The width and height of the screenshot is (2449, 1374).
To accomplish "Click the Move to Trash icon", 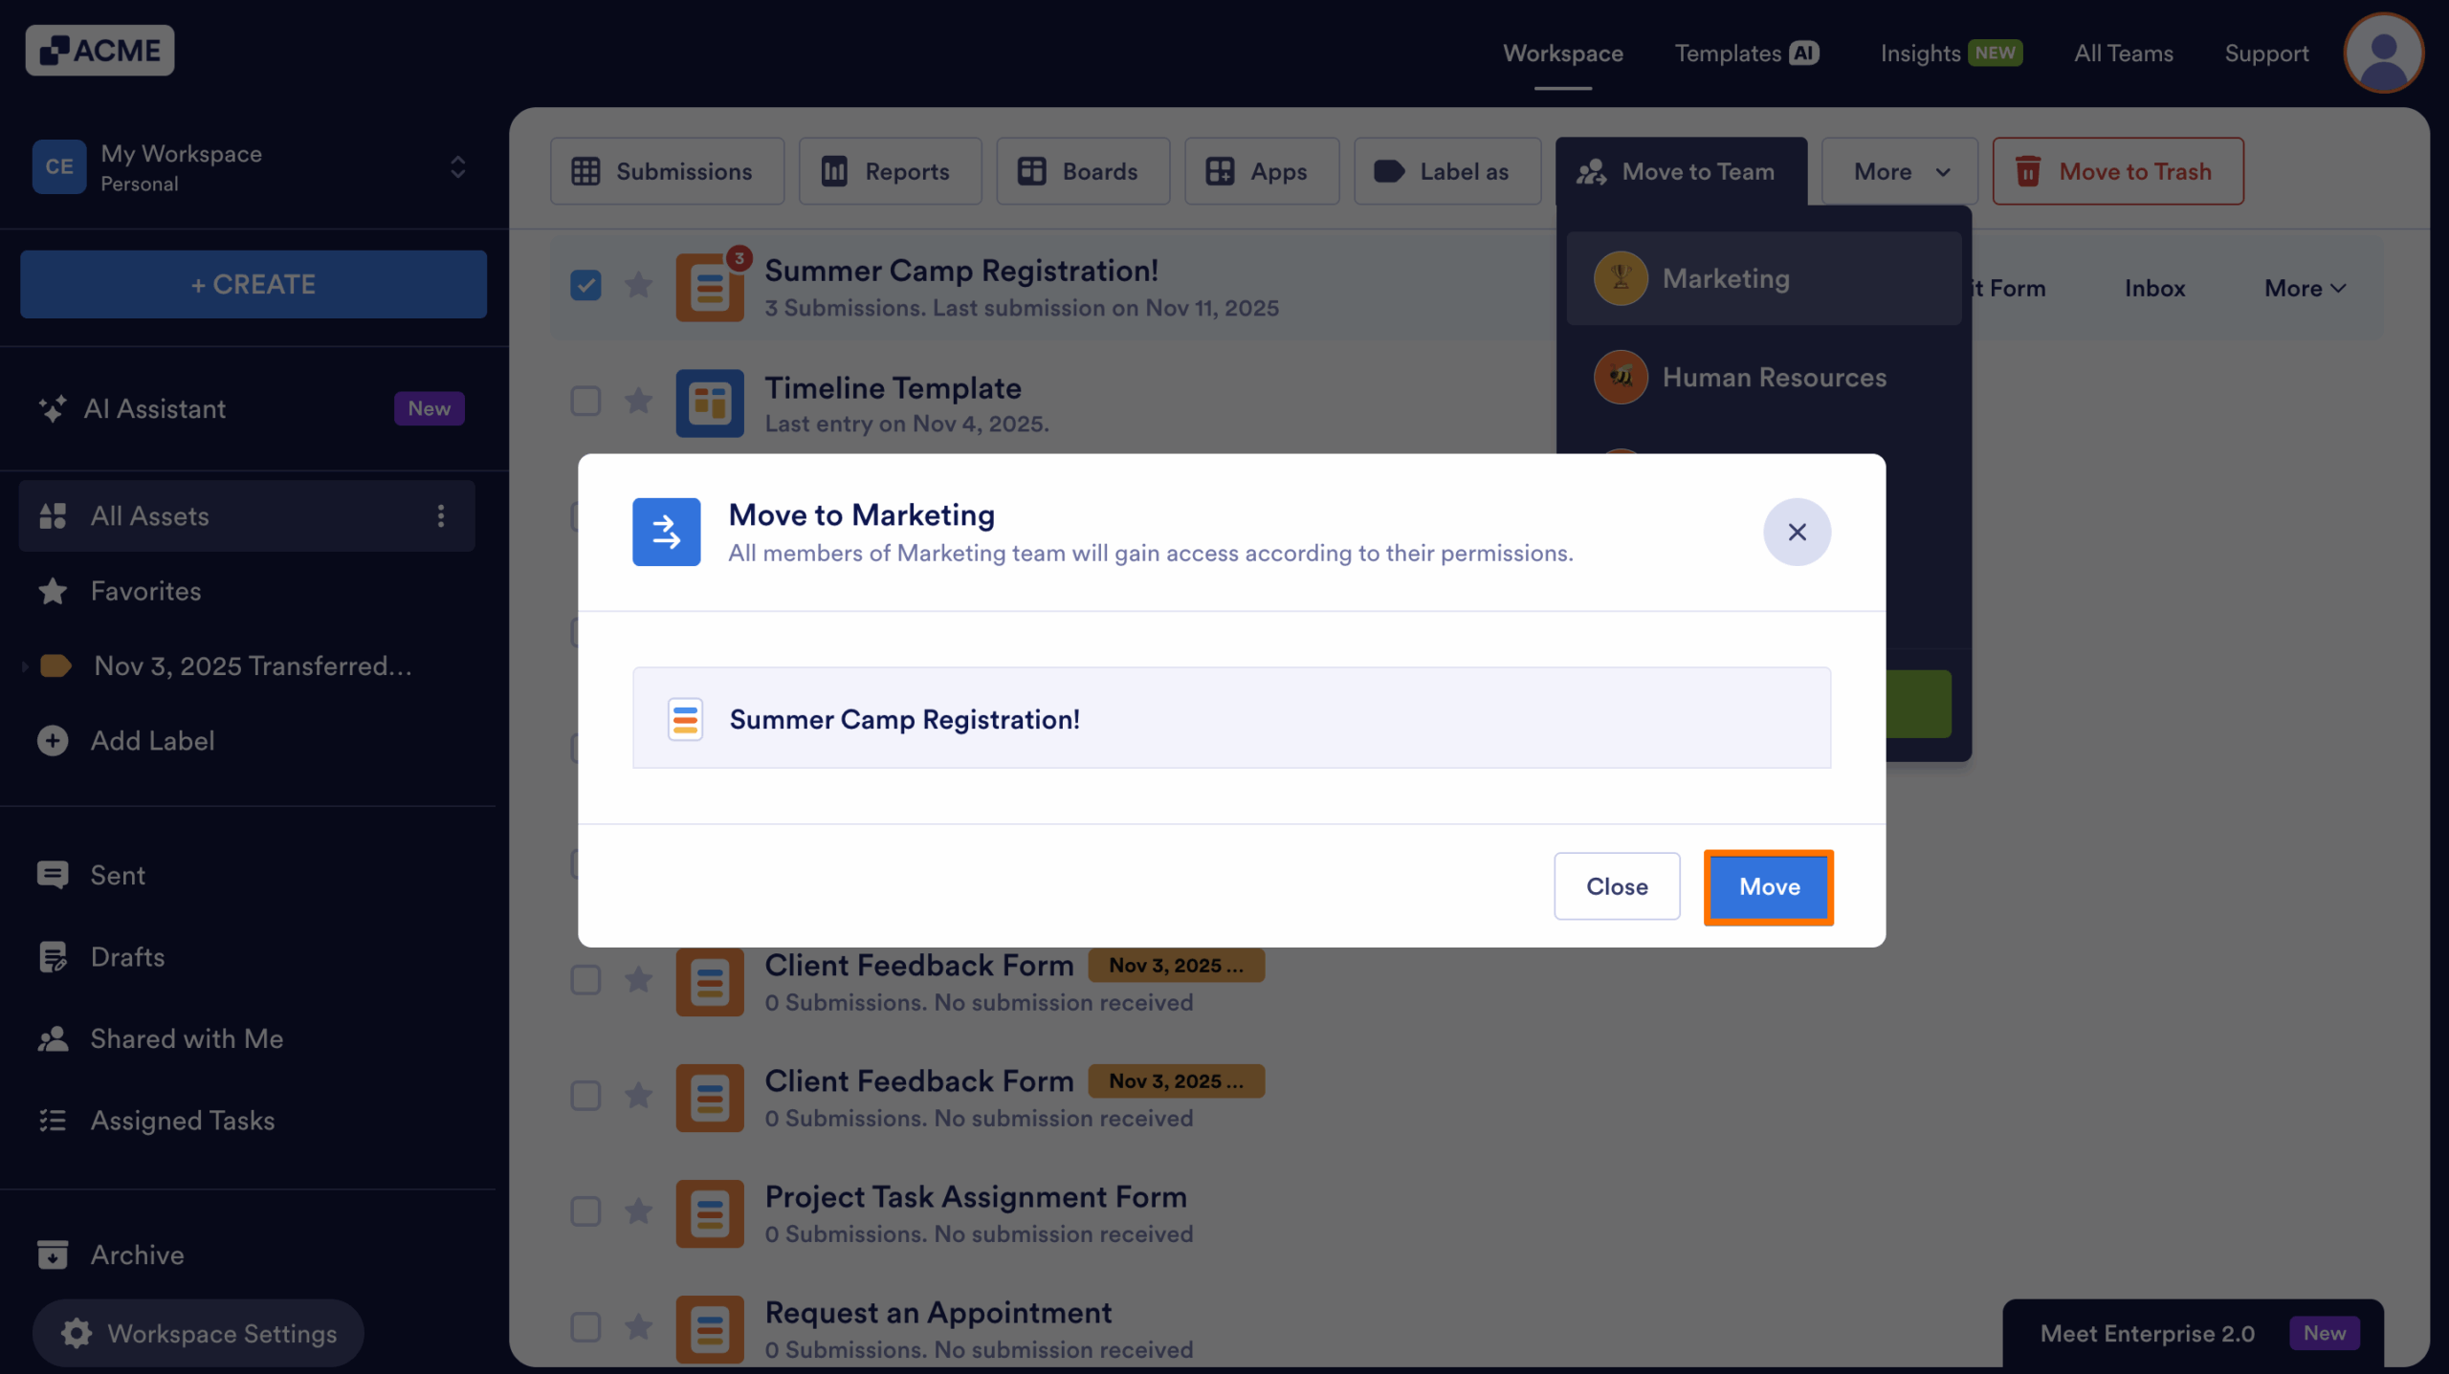I will (x=2029, y=171).
